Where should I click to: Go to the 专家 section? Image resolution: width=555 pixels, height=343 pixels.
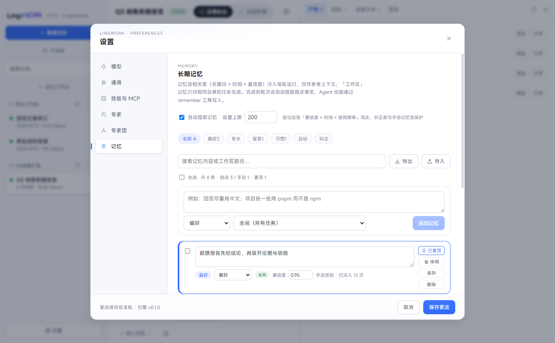coord(129,114)
